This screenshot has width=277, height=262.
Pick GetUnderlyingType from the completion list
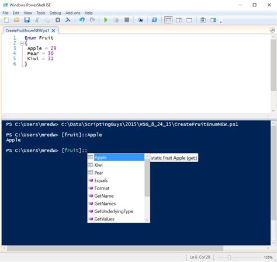click(x=116, y=211)
